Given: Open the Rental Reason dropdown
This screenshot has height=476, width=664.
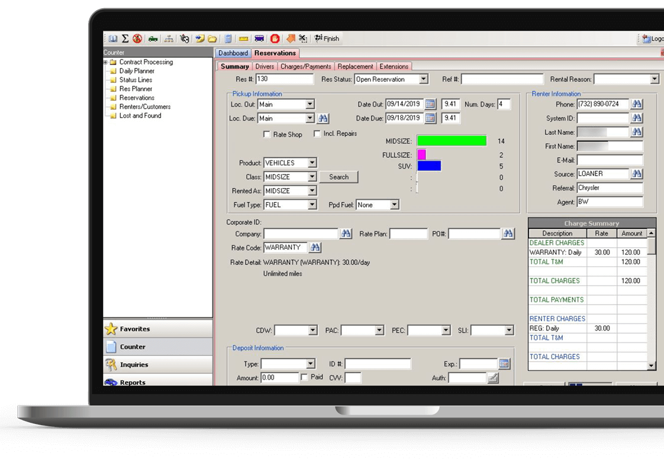Looking at the screenshot, I should [655, 79].
